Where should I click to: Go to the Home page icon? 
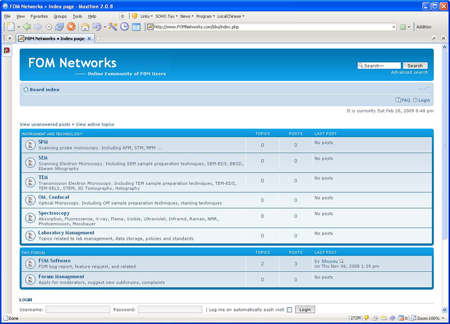pyautogui.click(x=85, y=26)
